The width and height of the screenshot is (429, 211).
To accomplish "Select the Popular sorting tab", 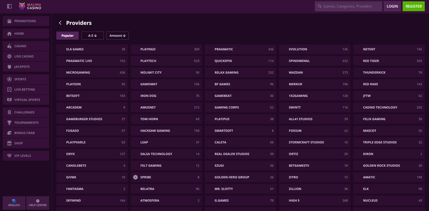I will (x=68, y=35).
